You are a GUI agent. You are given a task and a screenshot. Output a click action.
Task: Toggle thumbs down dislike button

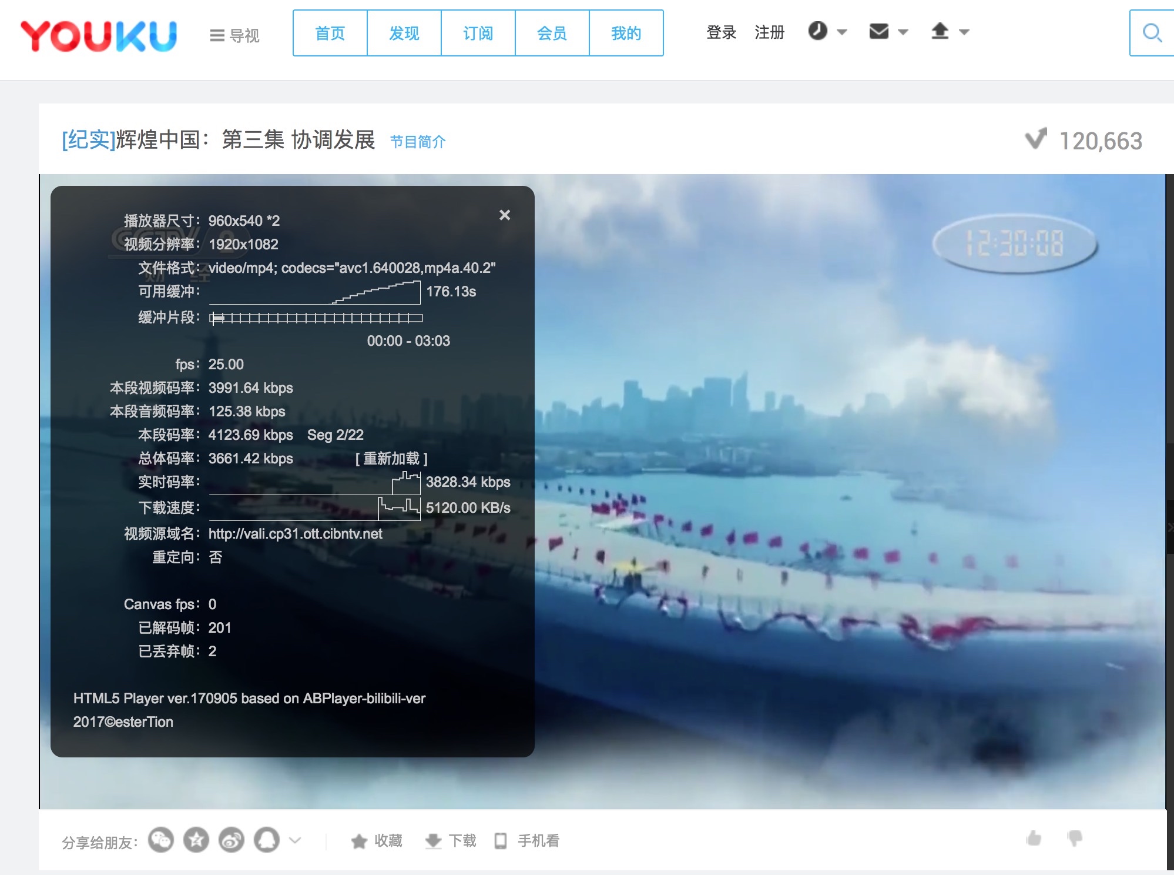point(1075,839)
